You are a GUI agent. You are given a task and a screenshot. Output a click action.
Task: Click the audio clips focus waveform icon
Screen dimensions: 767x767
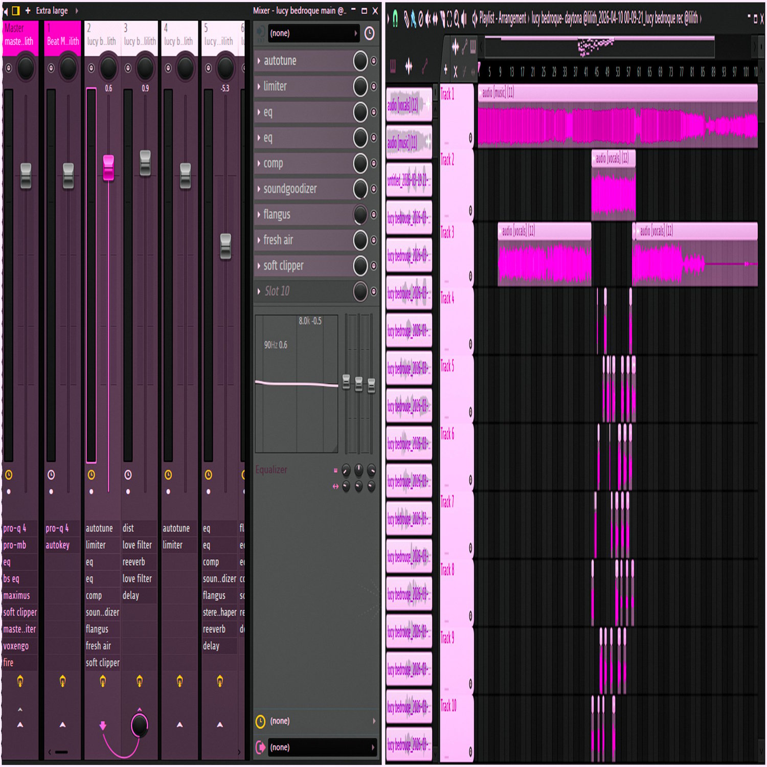pyautogui.click(x=455, y=47)
